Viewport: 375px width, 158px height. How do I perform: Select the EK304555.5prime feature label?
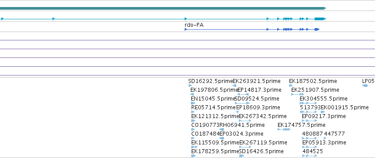click(323, 99)
